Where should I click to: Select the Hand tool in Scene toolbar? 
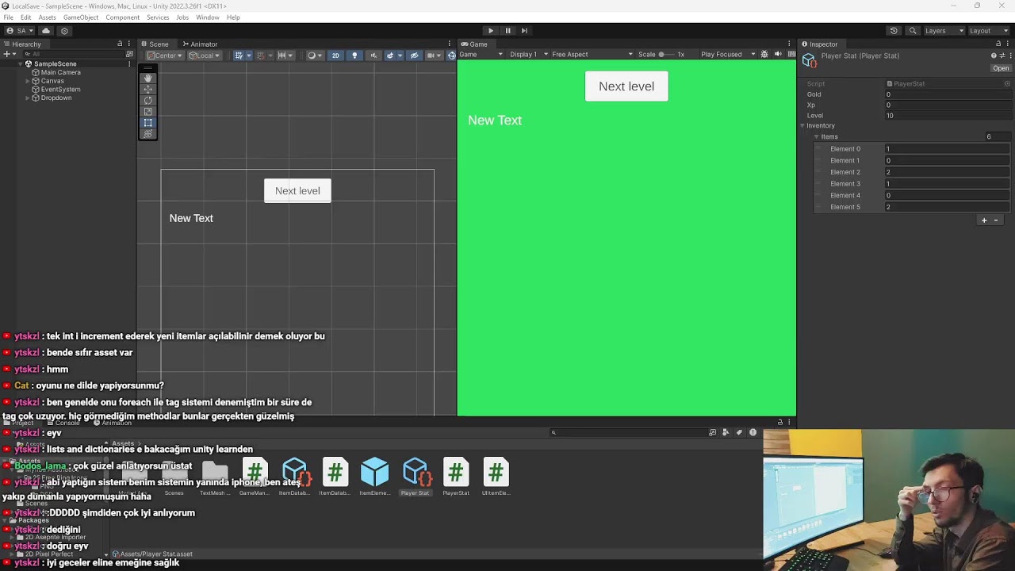(147, 79)
